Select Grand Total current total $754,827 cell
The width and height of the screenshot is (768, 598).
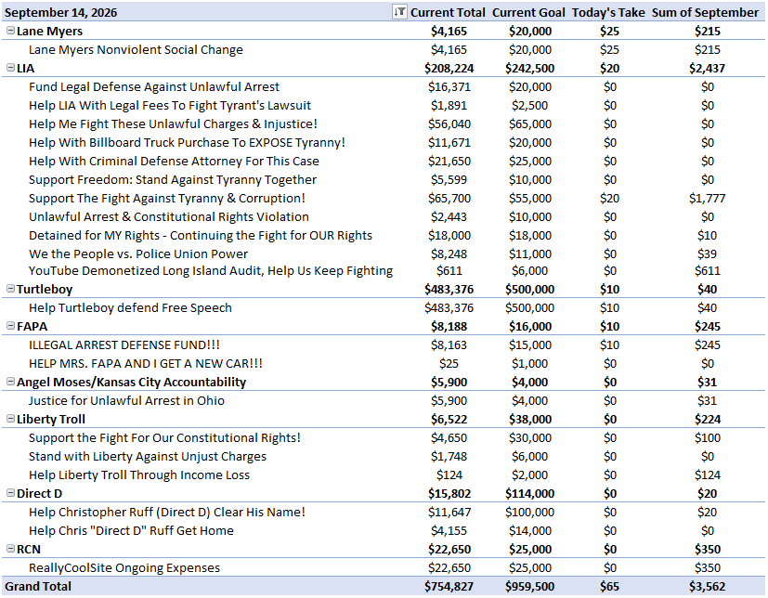click(449, 586)
